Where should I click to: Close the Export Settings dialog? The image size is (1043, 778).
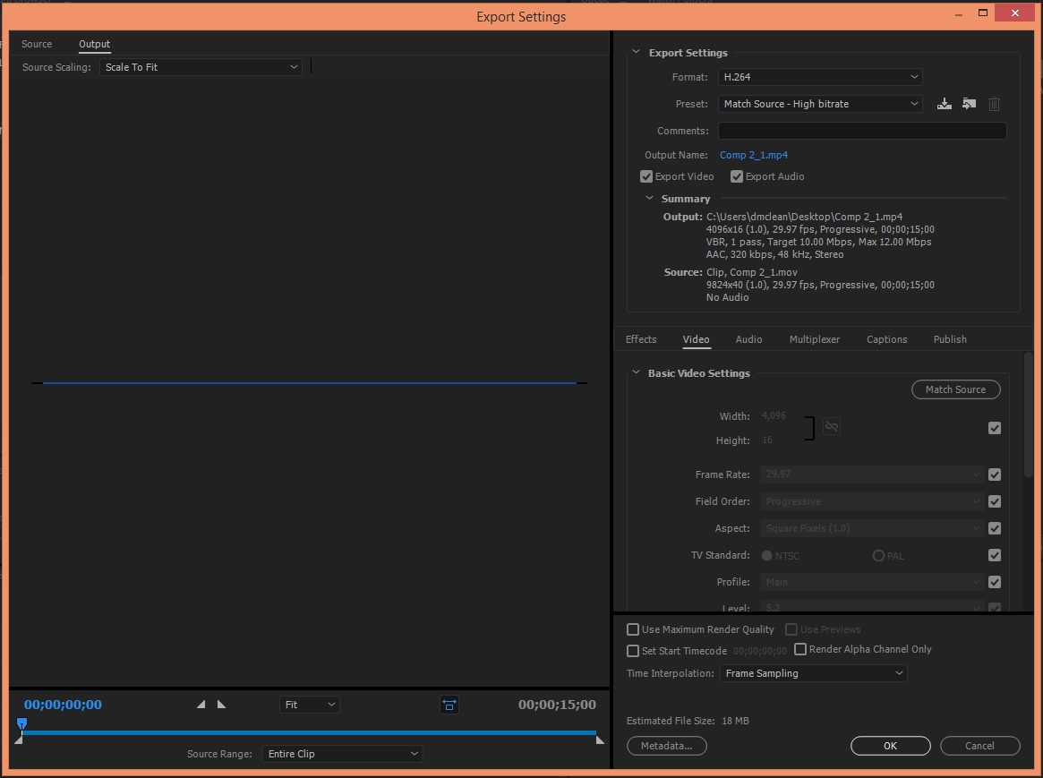click(x=1014, y=13)
